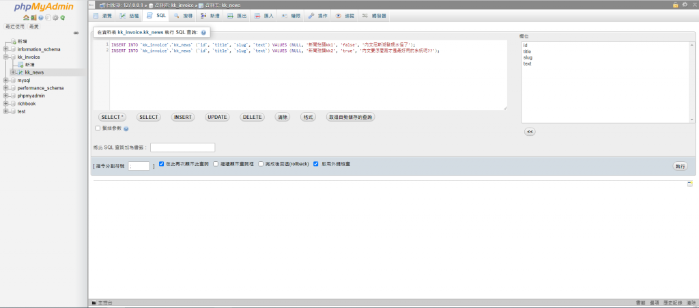Expand the mysql database tree node
Image resolution: width=699 pixels, height=308 pixels.
click(5, 80)
